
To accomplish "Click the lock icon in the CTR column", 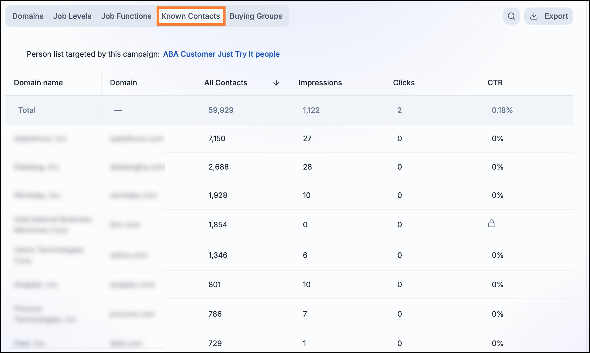I will point(491,224).
